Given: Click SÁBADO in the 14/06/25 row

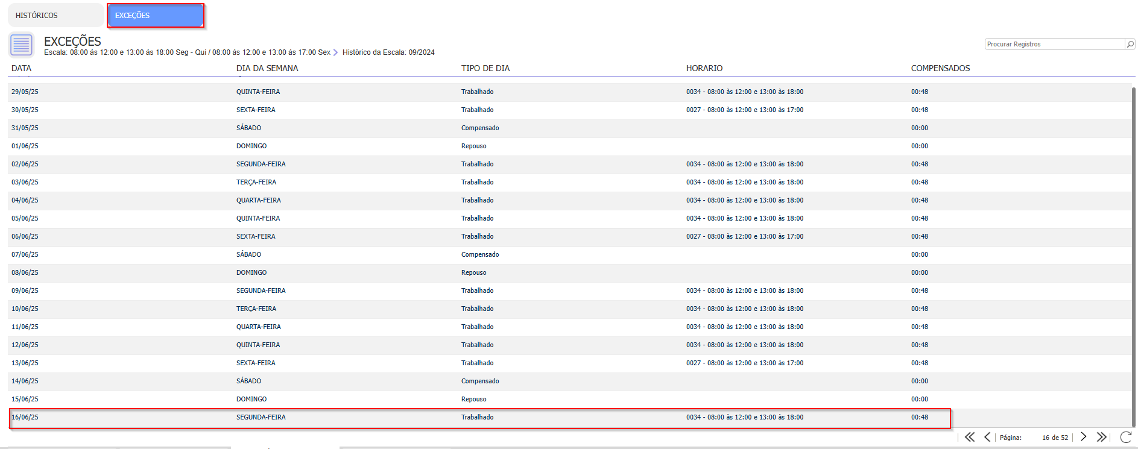Looking at the screenshot, I should pyautogui.click(x=248, y=381).
